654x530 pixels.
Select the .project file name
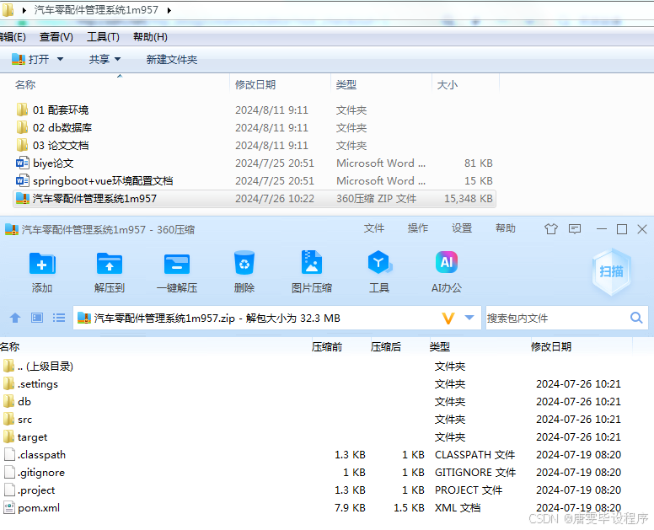coord(36,490)
